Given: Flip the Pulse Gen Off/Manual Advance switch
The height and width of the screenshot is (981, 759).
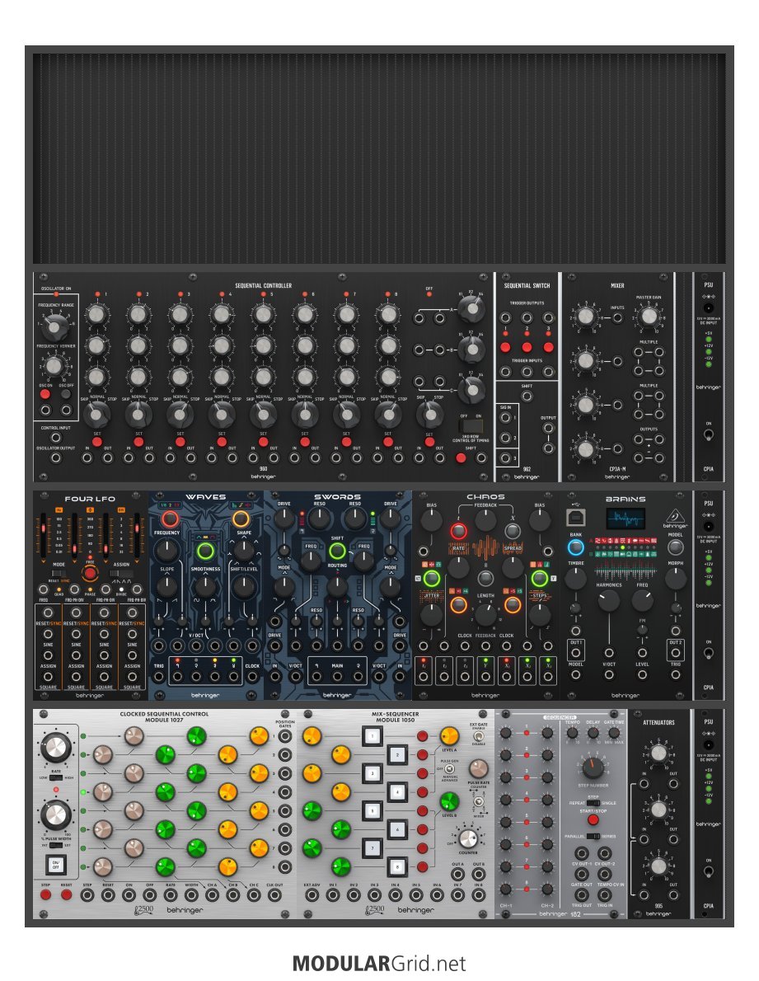Looking at the screenshot, I should [449, 768].
